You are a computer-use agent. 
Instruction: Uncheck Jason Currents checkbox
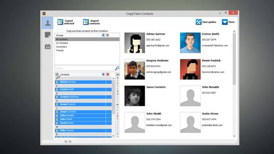click(x=57, y=112)
